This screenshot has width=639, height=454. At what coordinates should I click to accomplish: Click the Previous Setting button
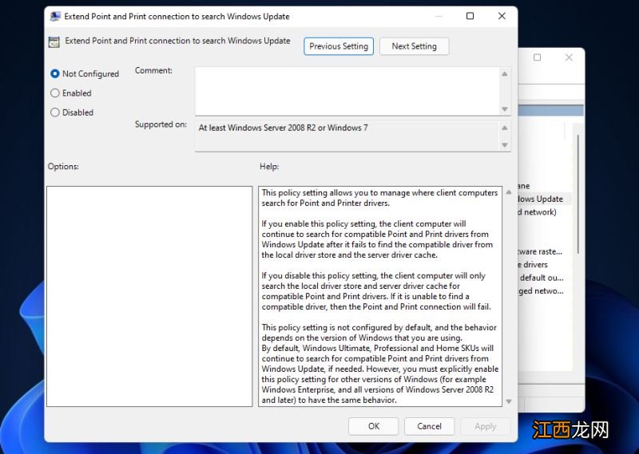(338, 46)
